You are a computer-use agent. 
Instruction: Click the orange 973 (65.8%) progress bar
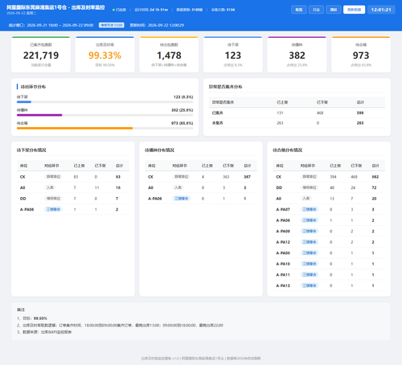coord(75,128)
